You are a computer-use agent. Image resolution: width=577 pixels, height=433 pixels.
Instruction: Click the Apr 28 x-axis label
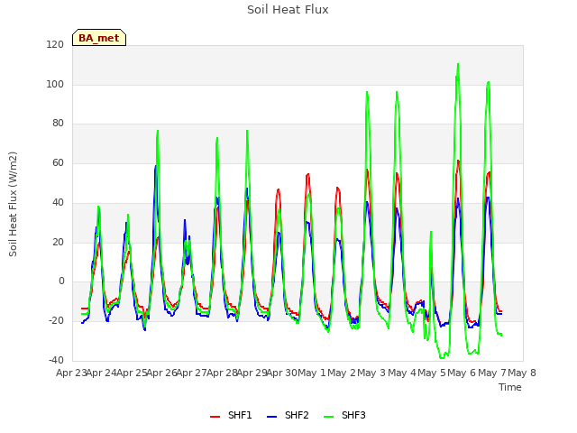[x=222, y=373]
